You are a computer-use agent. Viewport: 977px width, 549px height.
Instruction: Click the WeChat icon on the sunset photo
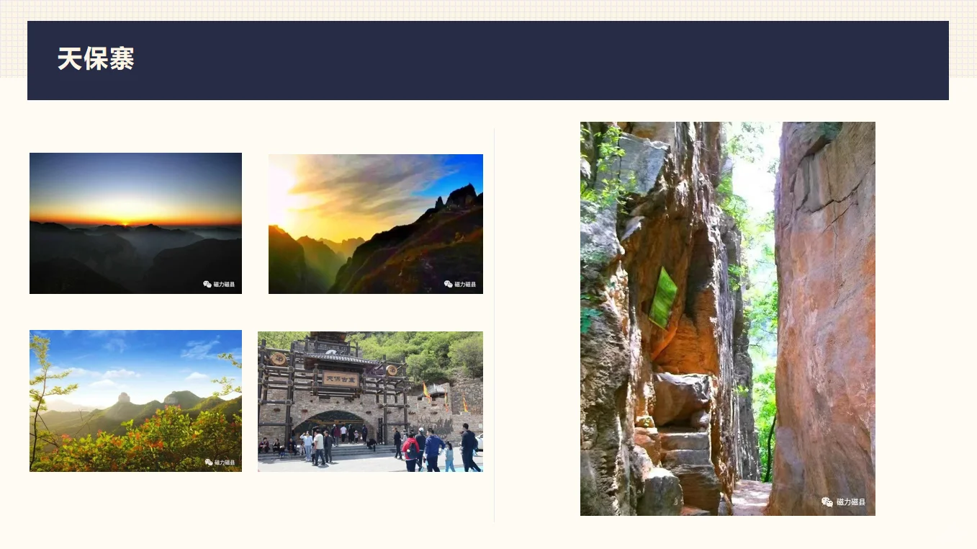207,284
